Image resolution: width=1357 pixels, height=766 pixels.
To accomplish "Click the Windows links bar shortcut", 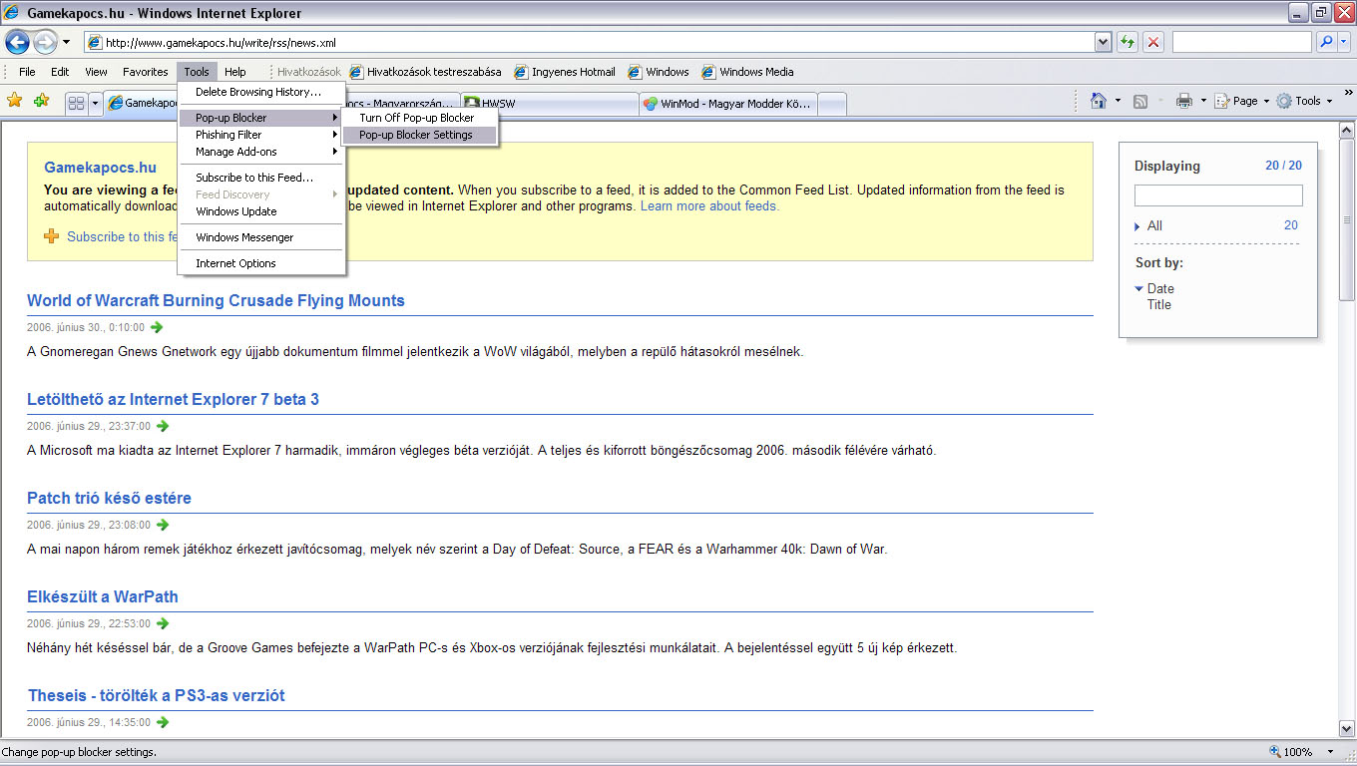I will (659, 72).
